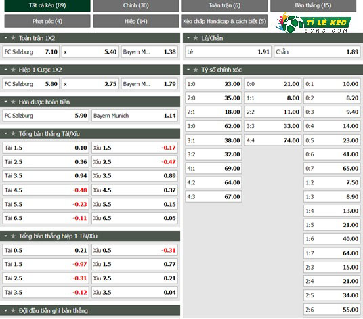
Task: Star the Hòa được hoàn tiền market
Action: coord(13,102)
